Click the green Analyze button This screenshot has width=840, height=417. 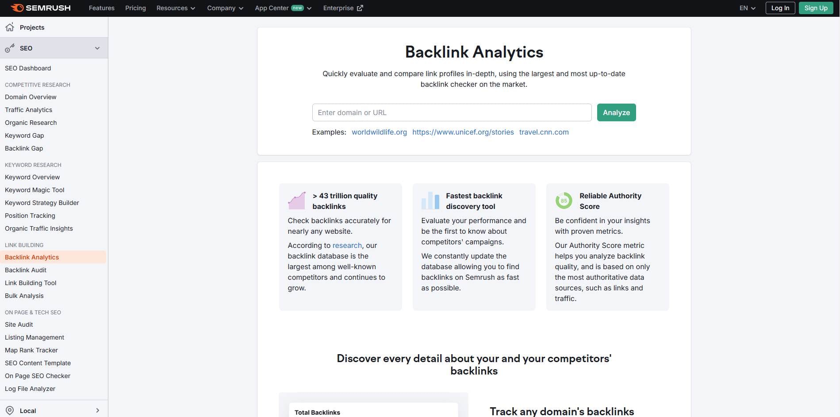coord(616,112)
